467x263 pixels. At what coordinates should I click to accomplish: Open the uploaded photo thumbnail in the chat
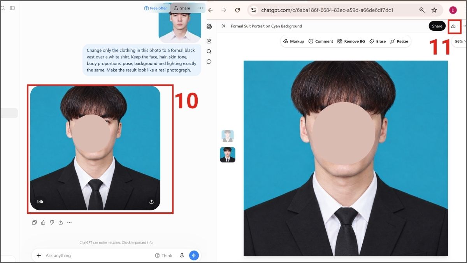coord(180,27)
